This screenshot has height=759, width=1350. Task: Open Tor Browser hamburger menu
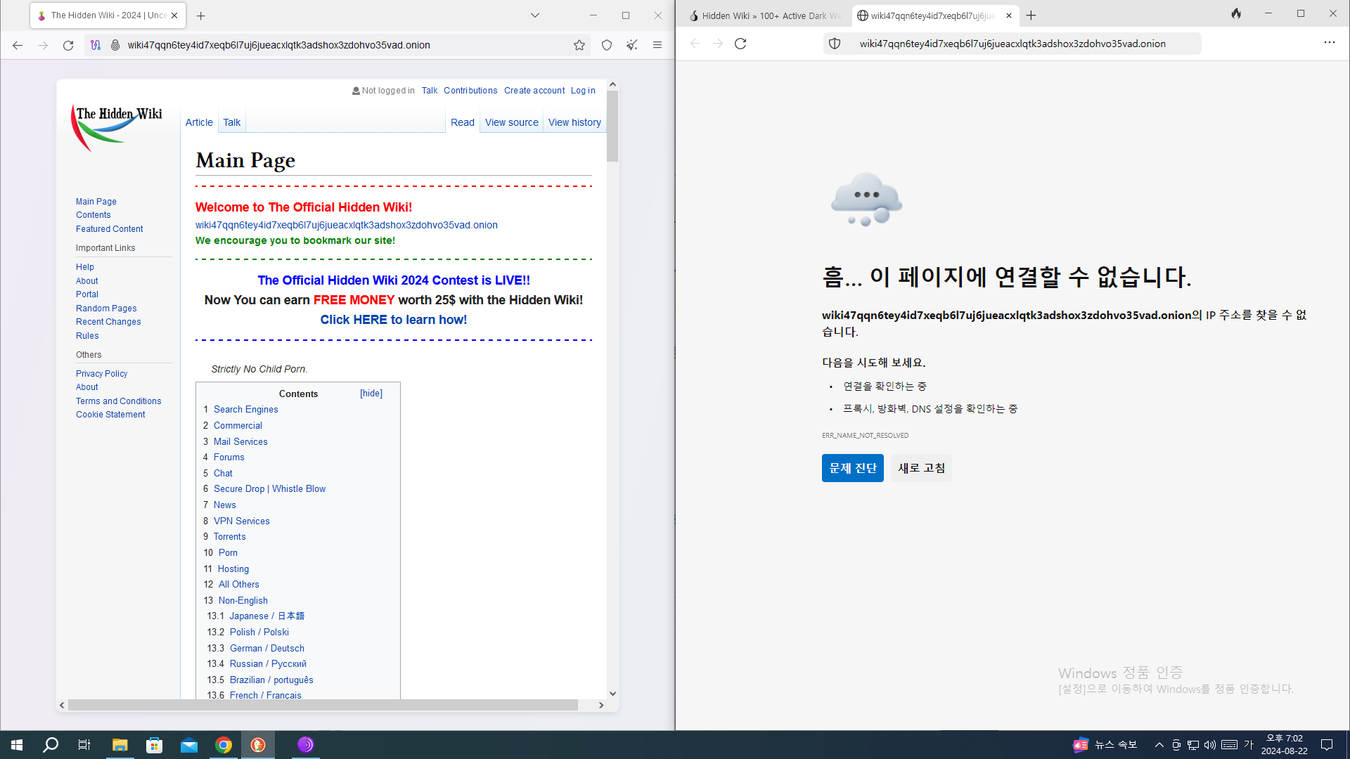click(657, 45)
